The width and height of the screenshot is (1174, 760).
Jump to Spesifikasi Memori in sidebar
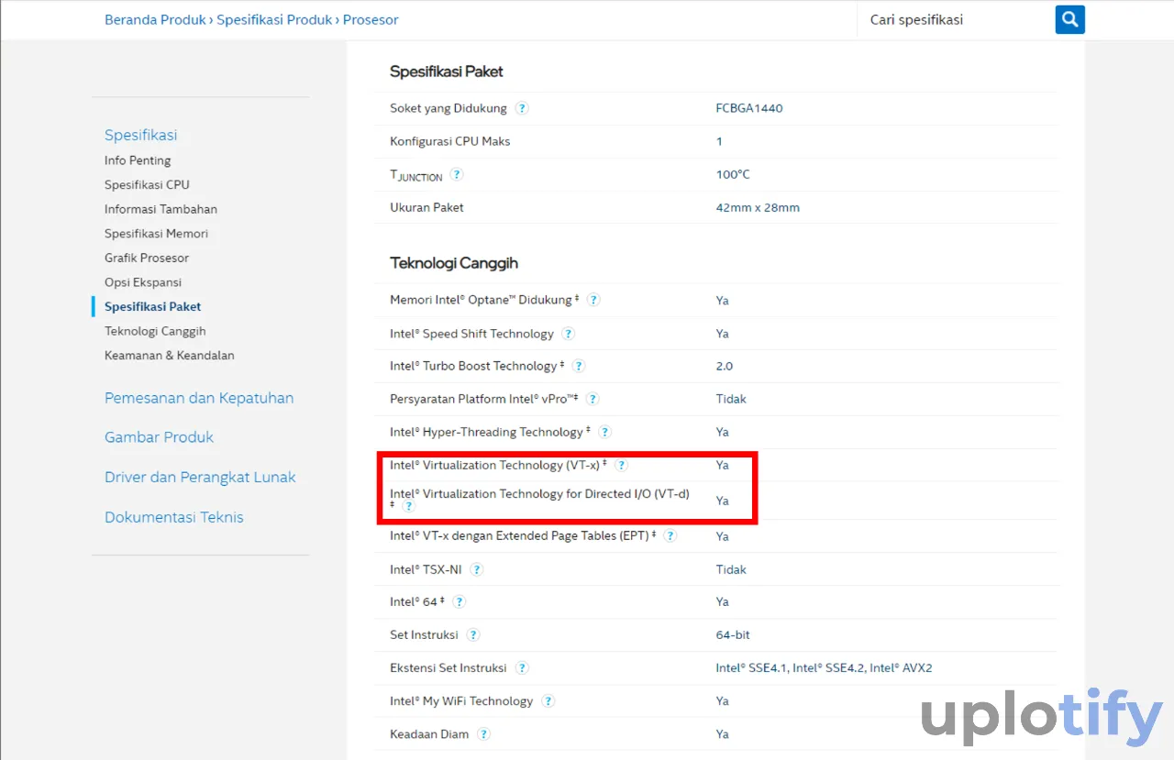tap(156, 234)
